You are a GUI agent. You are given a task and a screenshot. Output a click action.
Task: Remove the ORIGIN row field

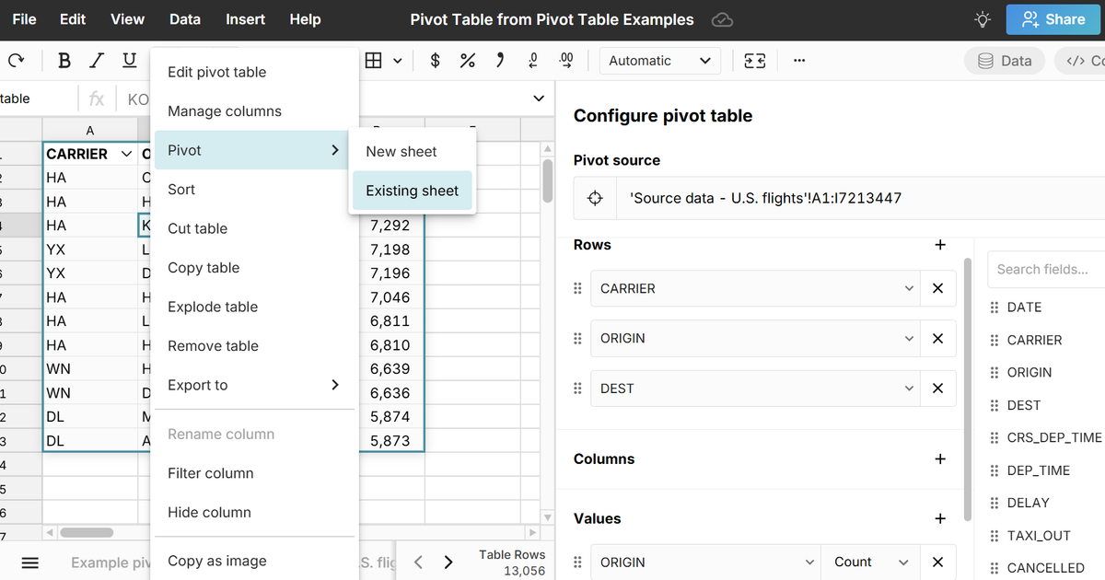click(937, 338)
